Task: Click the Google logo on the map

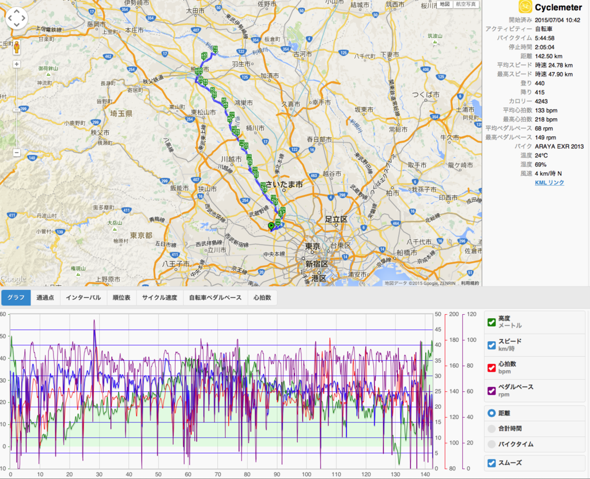Action: [13, 279]
